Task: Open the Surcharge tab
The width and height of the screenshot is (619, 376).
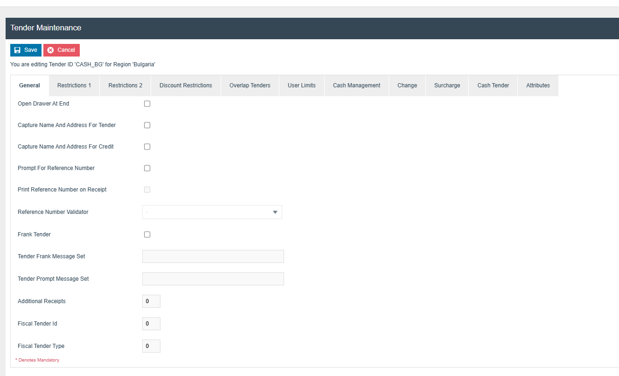Action: click(447, 85)
